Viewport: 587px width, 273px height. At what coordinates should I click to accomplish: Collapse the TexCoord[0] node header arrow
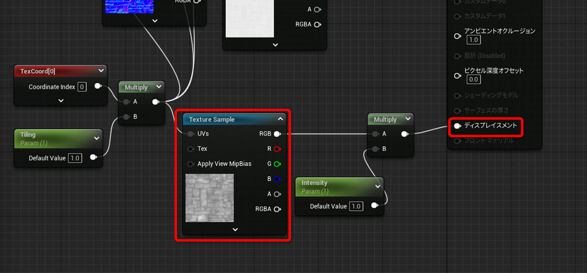tap(101, 70)
